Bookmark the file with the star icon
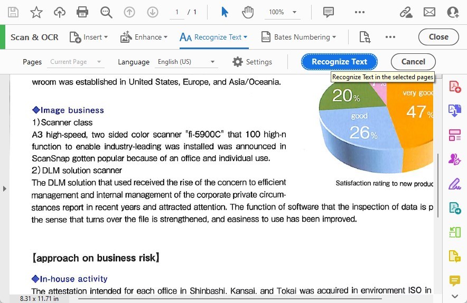 (x=36, y=12)
